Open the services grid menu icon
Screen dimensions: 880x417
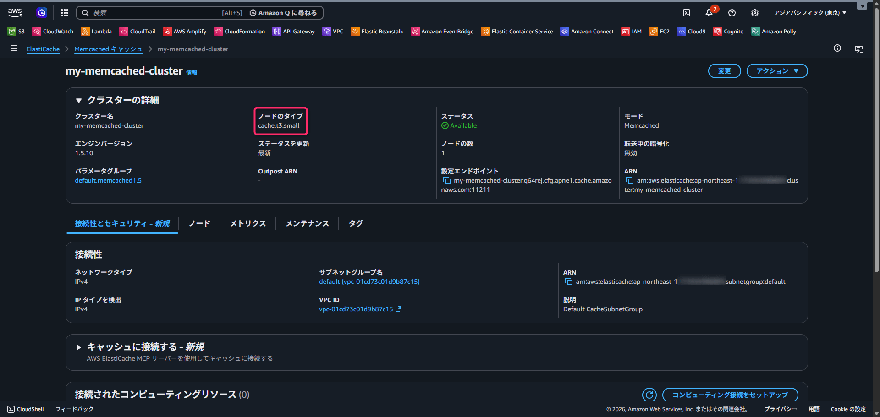pos(65,13)
